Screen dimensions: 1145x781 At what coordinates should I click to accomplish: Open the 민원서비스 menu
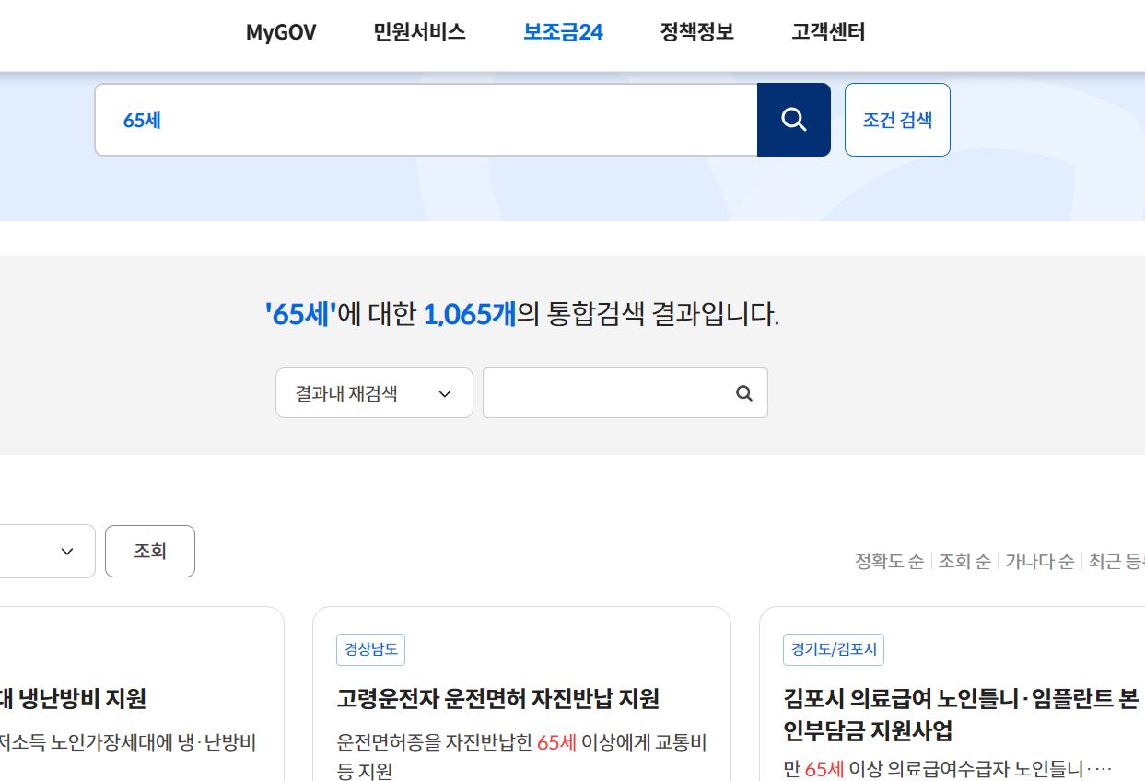(x=419, y=32)
